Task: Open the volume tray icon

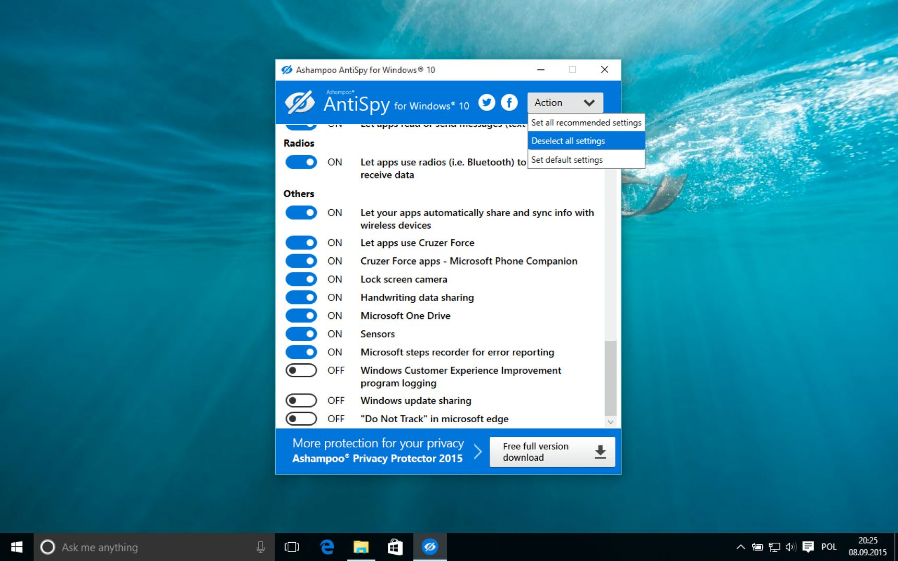Action: [x=790, y=547]
